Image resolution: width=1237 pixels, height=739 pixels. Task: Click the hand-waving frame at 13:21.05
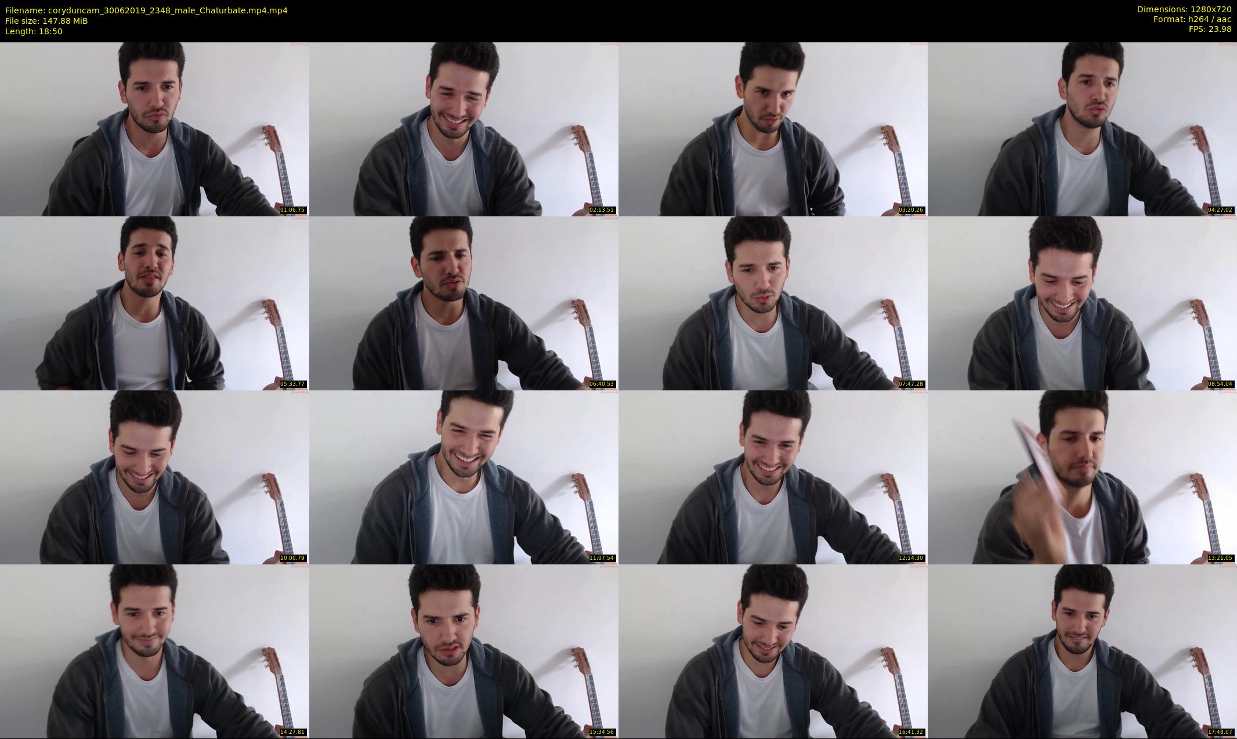(x=1082, y=477)
